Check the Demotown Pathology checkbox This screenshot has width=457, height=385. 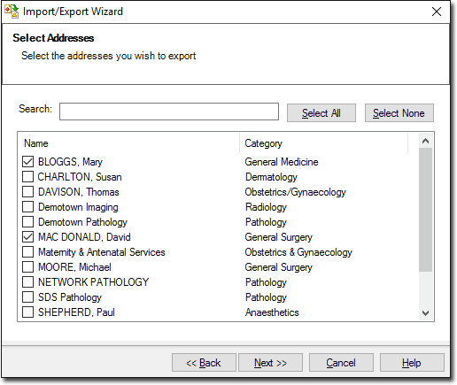point(27,222)
